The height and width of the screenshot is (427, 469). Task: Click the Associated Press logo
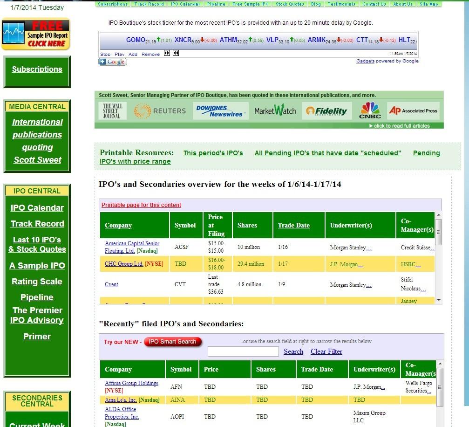pyautogui.click(x=413, y=111)
